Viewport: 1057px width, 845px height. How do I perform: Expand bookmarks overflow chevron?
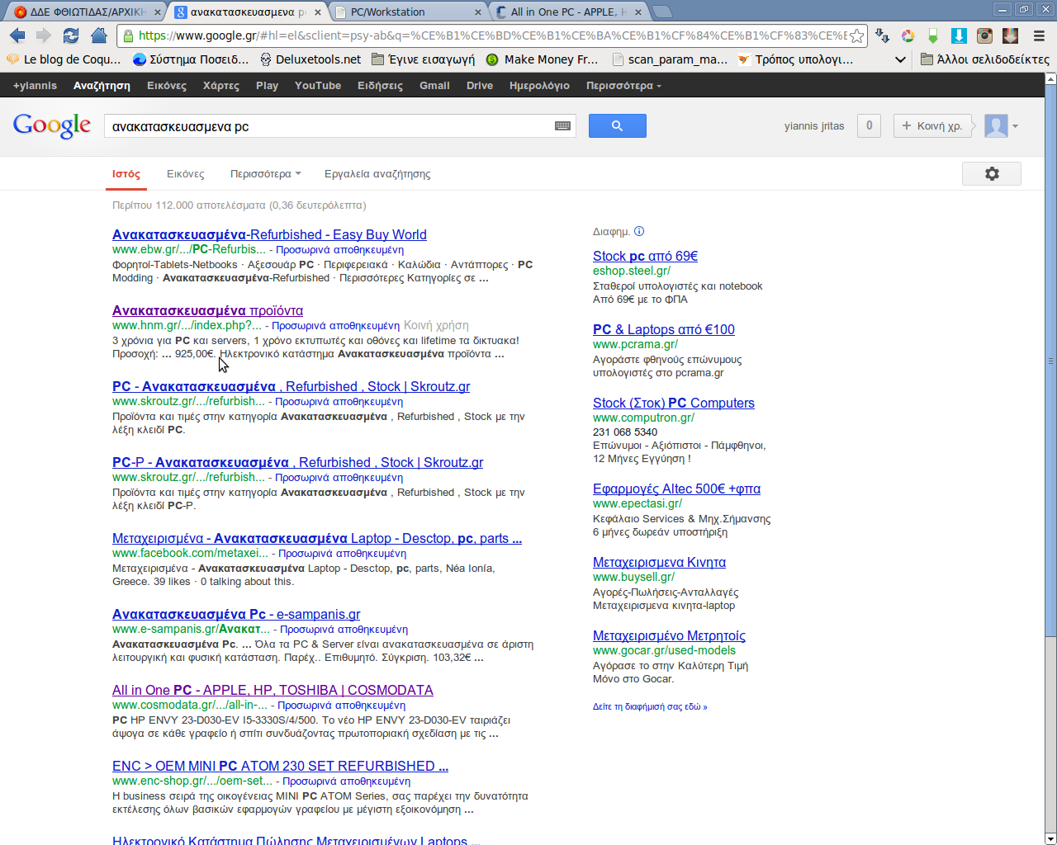tap(900, 59)
